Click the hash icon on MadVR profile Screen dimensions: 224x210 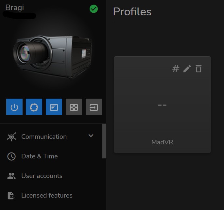tap(176, 69)
